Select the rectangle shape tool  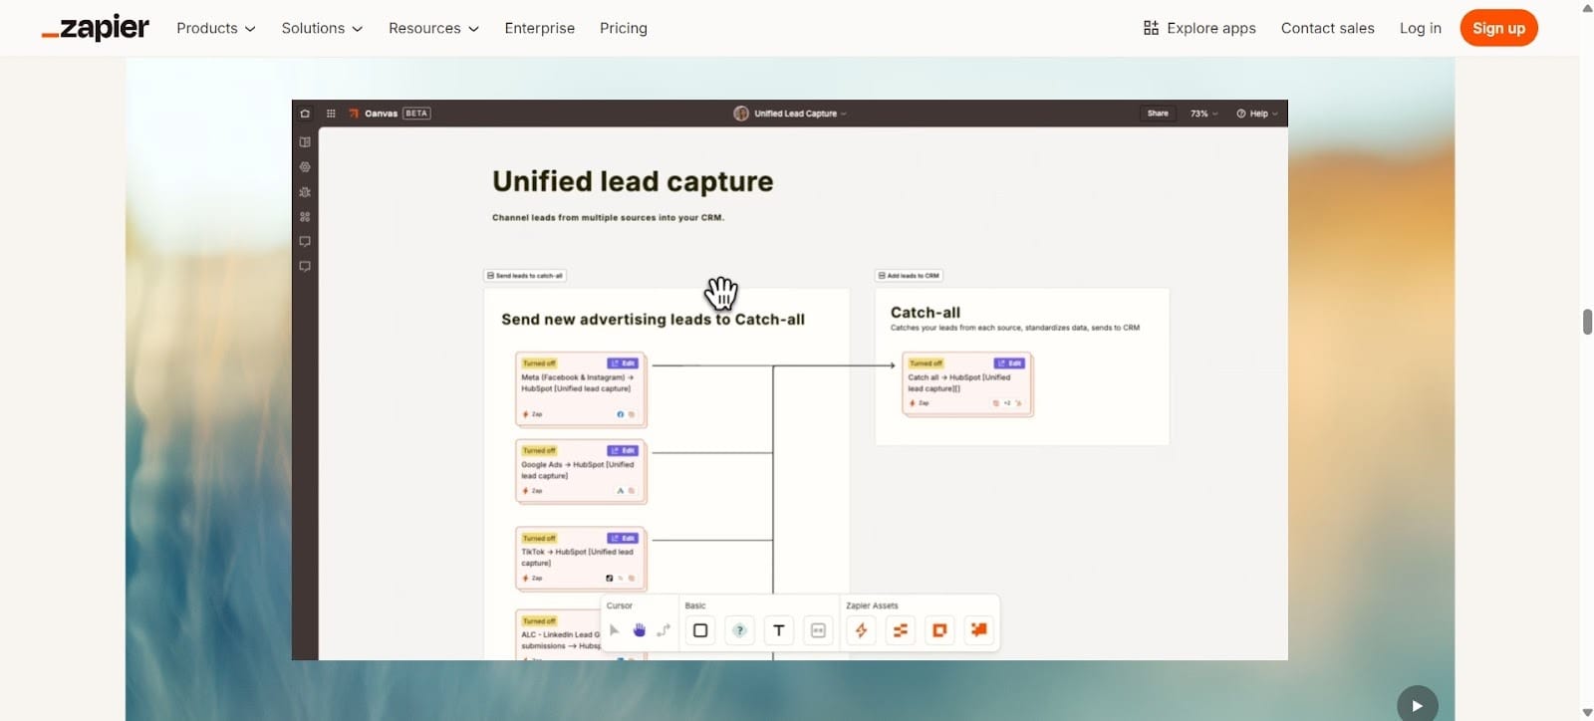(700, 630)
